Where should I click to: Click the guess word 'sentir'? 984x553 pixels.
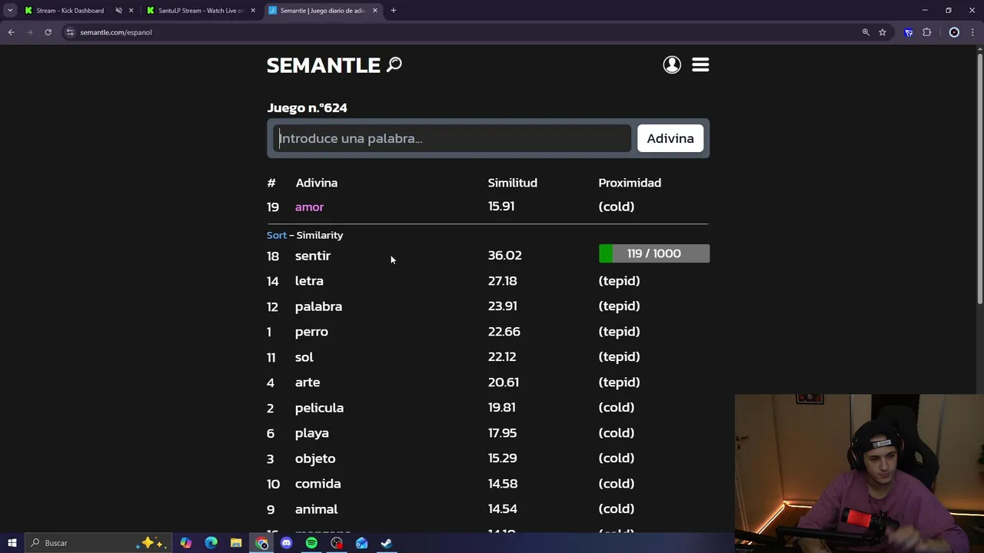pos(313,256)
